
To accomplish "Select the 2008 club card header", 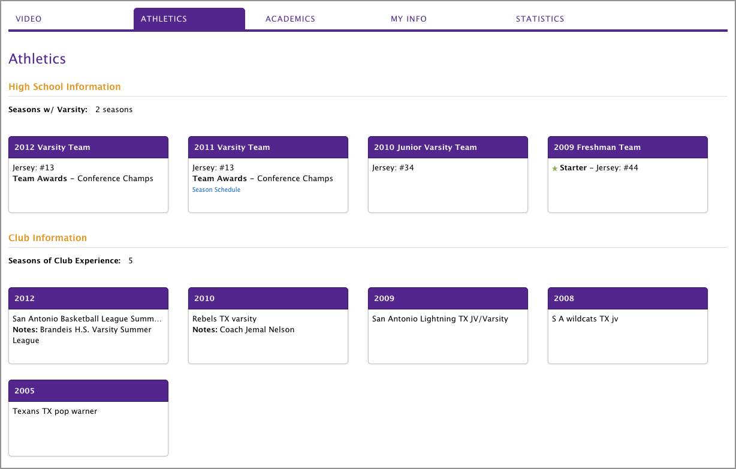I will pos(628,299).
